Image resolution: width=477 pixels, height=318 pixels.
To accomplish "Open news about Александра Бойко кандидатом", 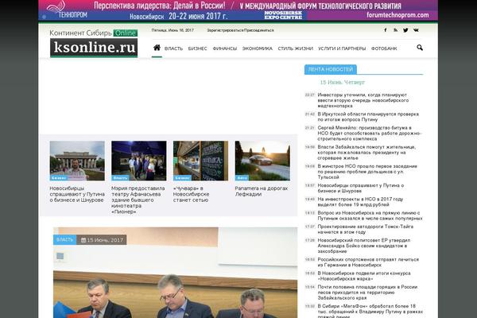I will pos(364,246).
